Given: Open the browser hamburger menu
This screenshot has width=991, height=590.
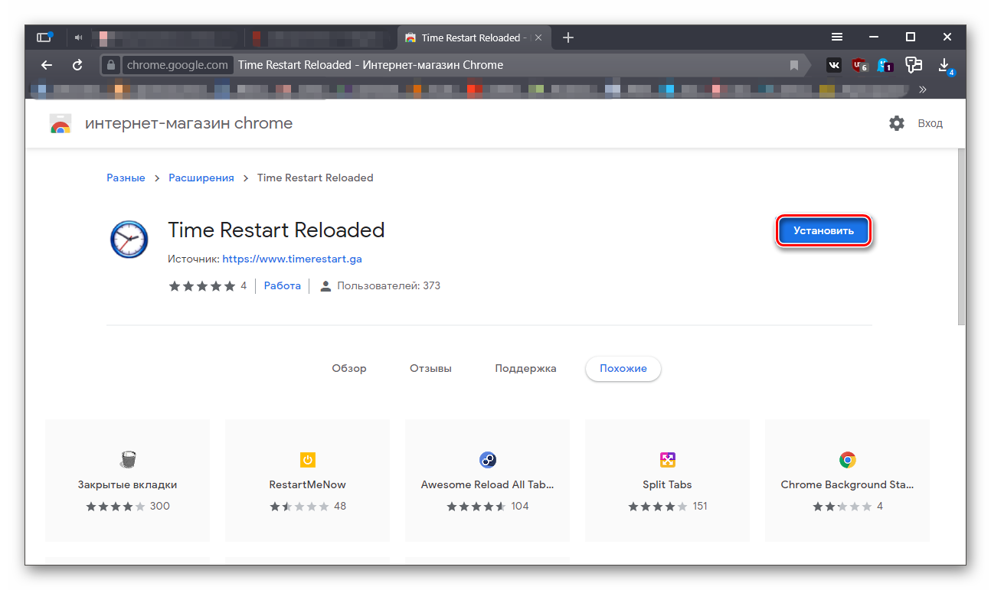Looking at the screenshot, I should (837, 37).
